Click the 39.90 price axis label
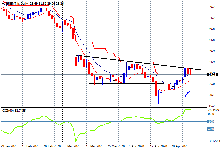The image size is (220, 150). (x=212, y=51)
